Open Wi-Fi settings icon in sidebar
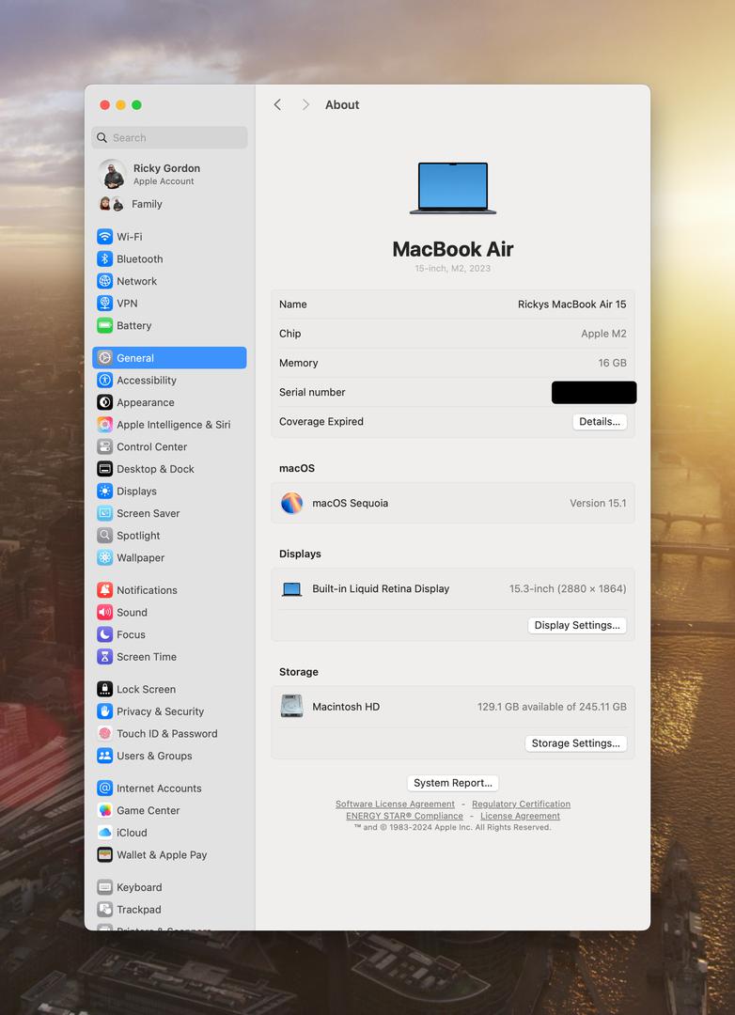 105,237
